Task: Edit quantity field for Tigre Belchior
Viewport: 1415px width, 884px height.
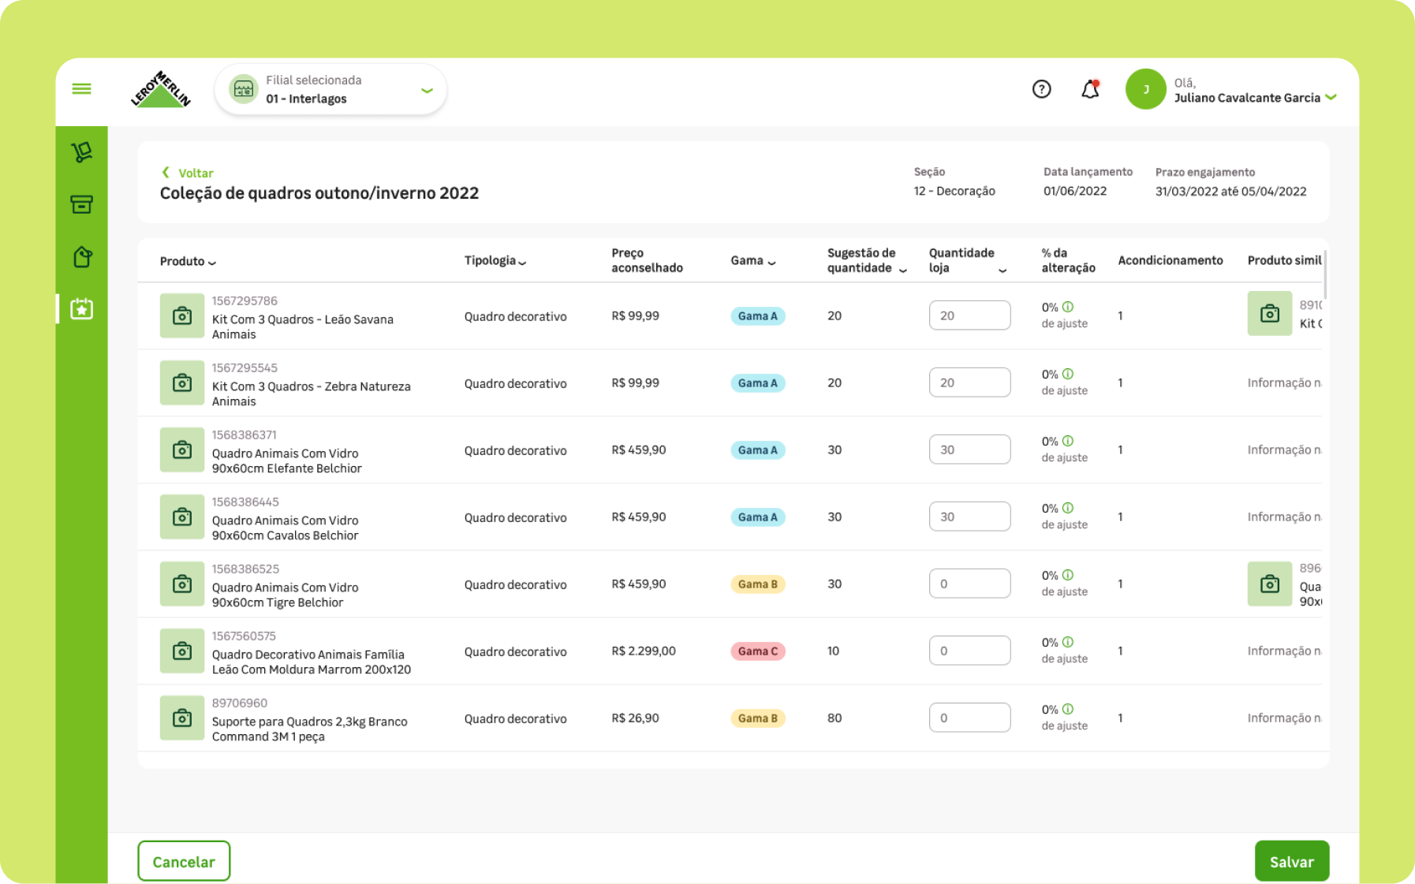Action: click(x=969, y=584)
